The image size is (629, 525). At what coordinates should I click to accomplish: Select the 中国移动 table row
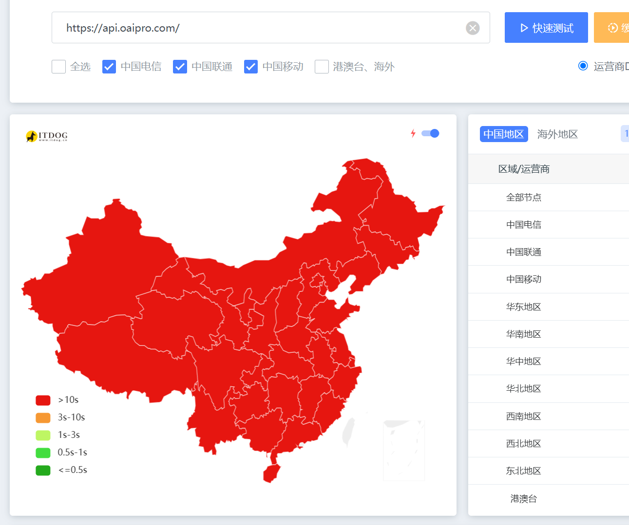click(549, 279)
